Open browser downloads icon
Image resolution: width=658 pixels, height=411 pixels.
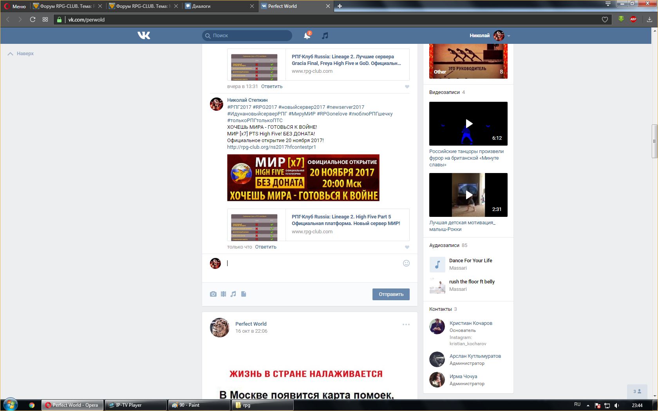(649, 19)
